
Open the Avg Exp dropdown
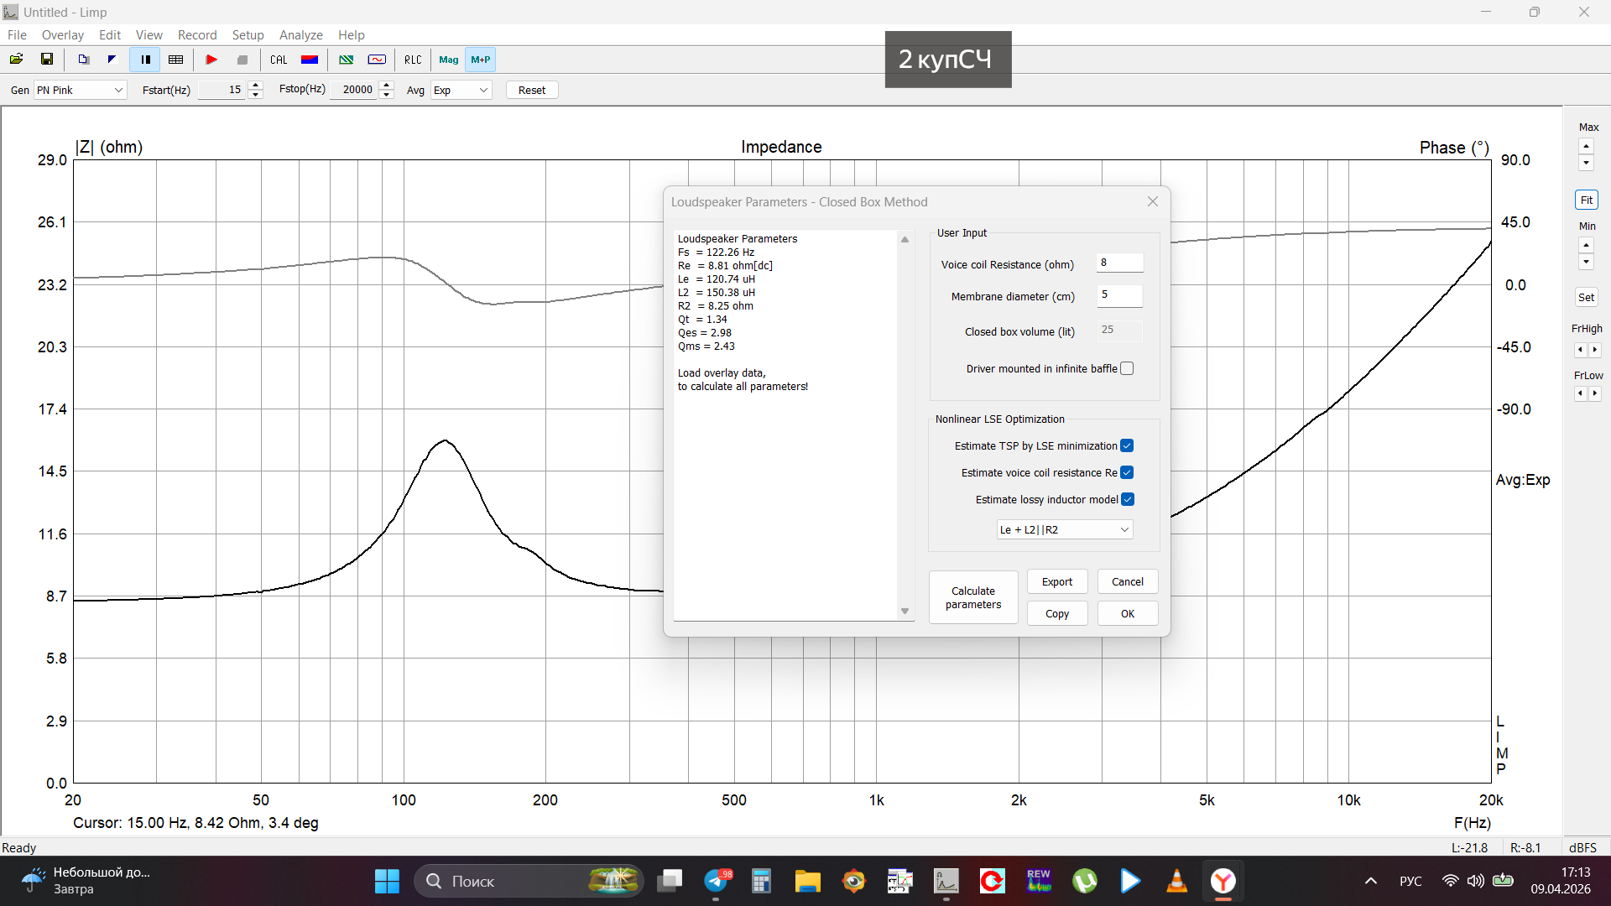point(461,90)
